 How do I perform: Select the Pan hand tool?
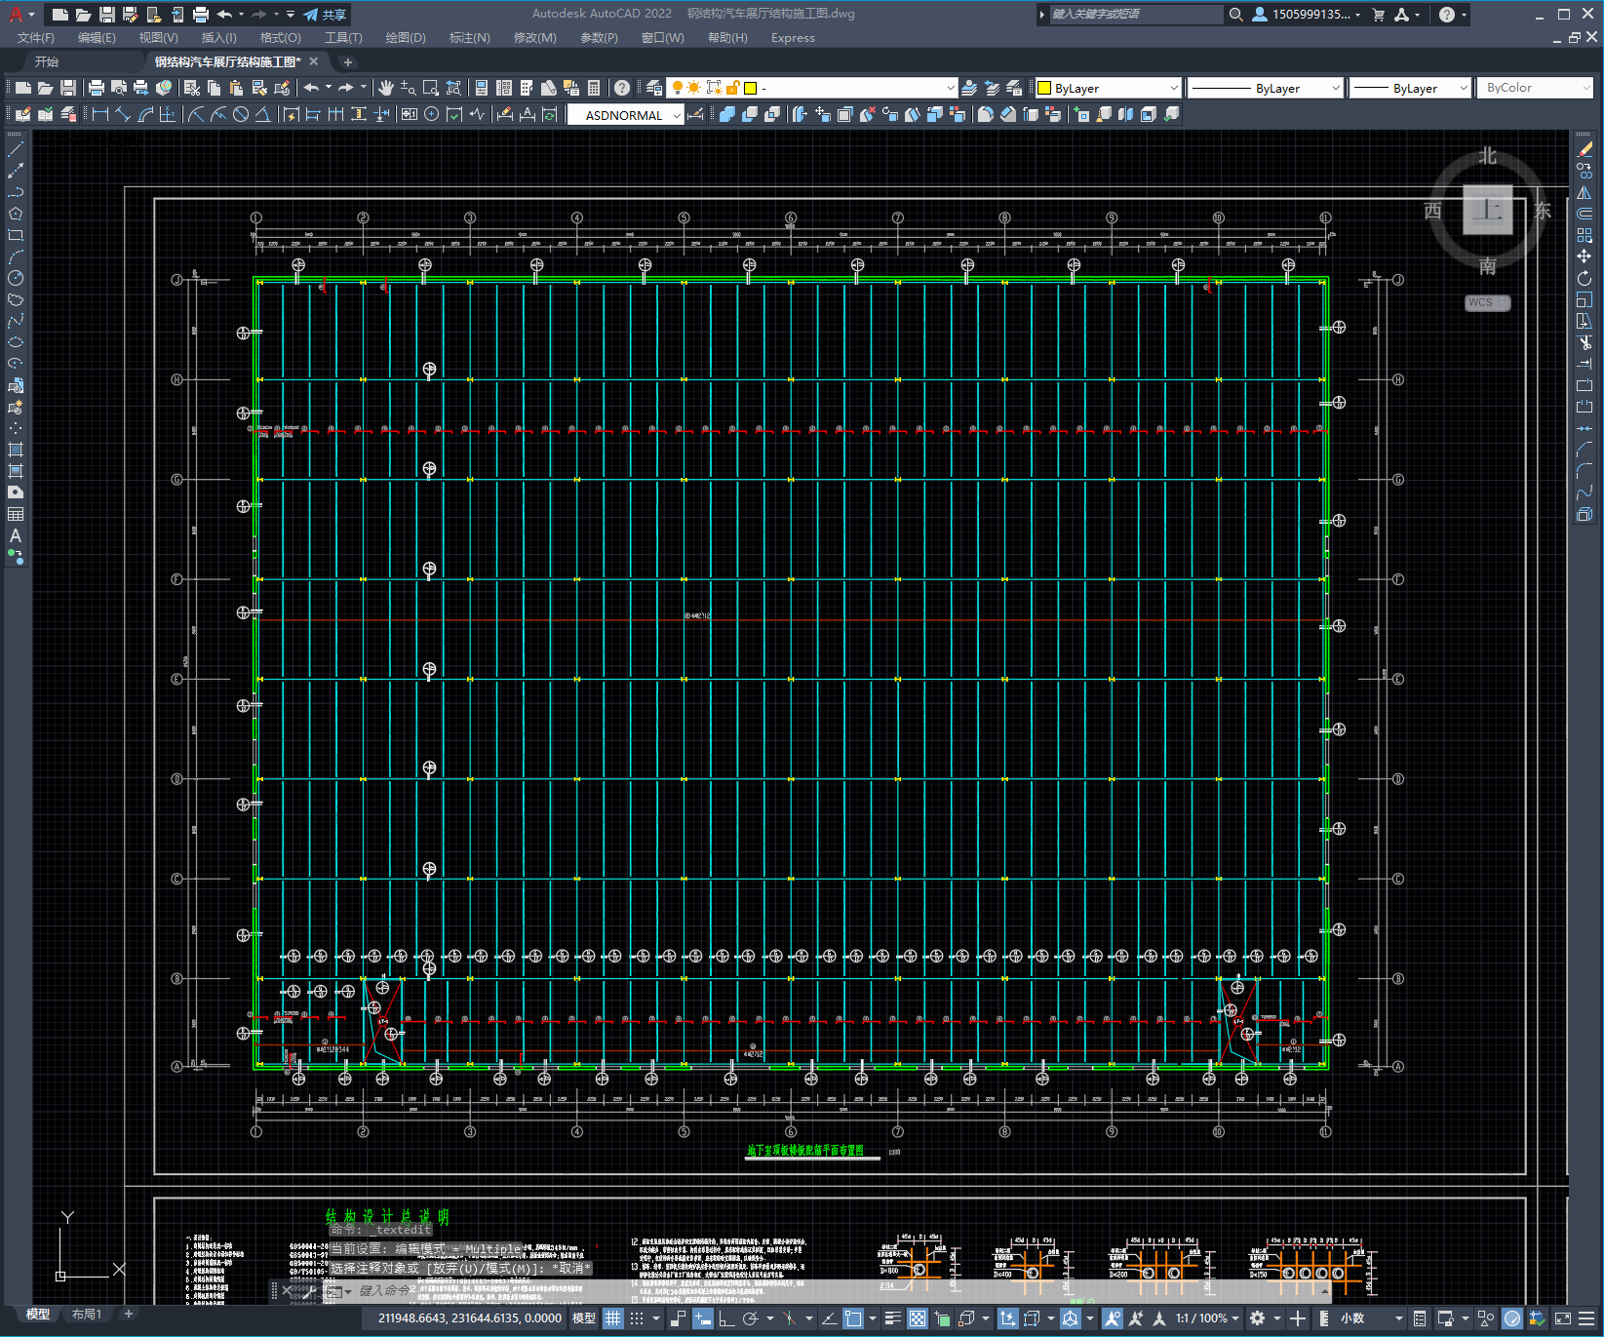tap(386, 88)
